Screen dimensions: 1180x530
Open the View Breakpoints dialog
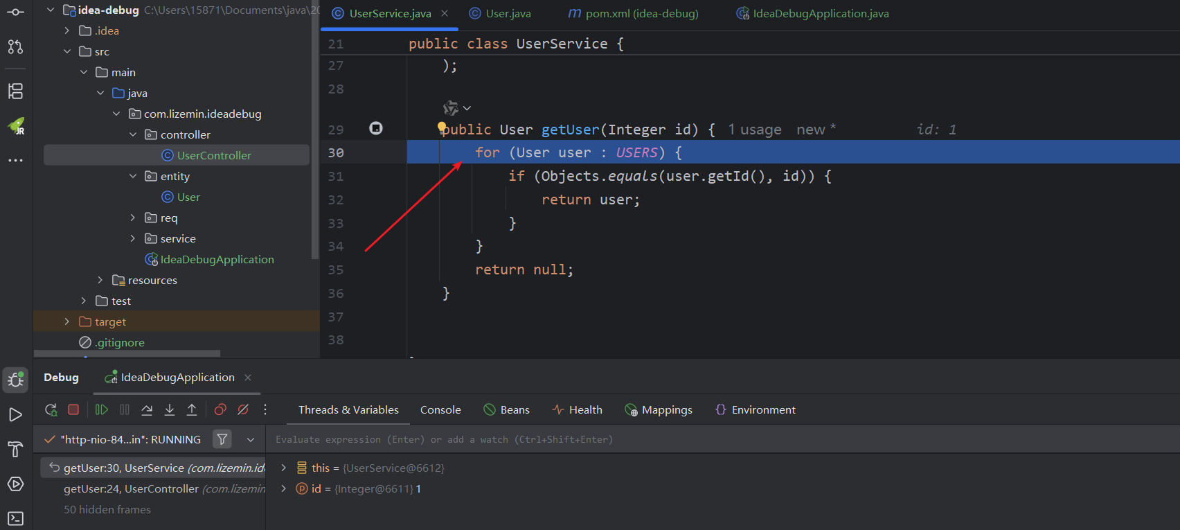tap(220, 409)
